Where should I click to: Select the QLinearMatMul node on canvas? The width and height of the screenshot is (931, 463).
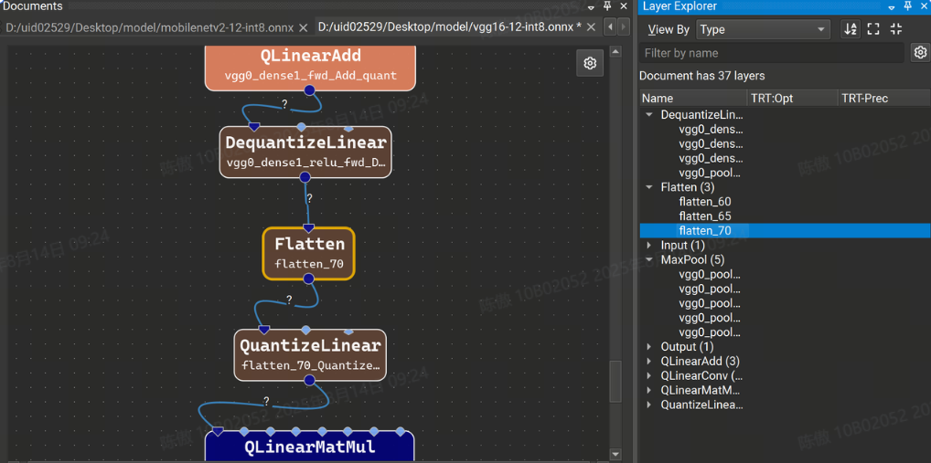point(309,447)
